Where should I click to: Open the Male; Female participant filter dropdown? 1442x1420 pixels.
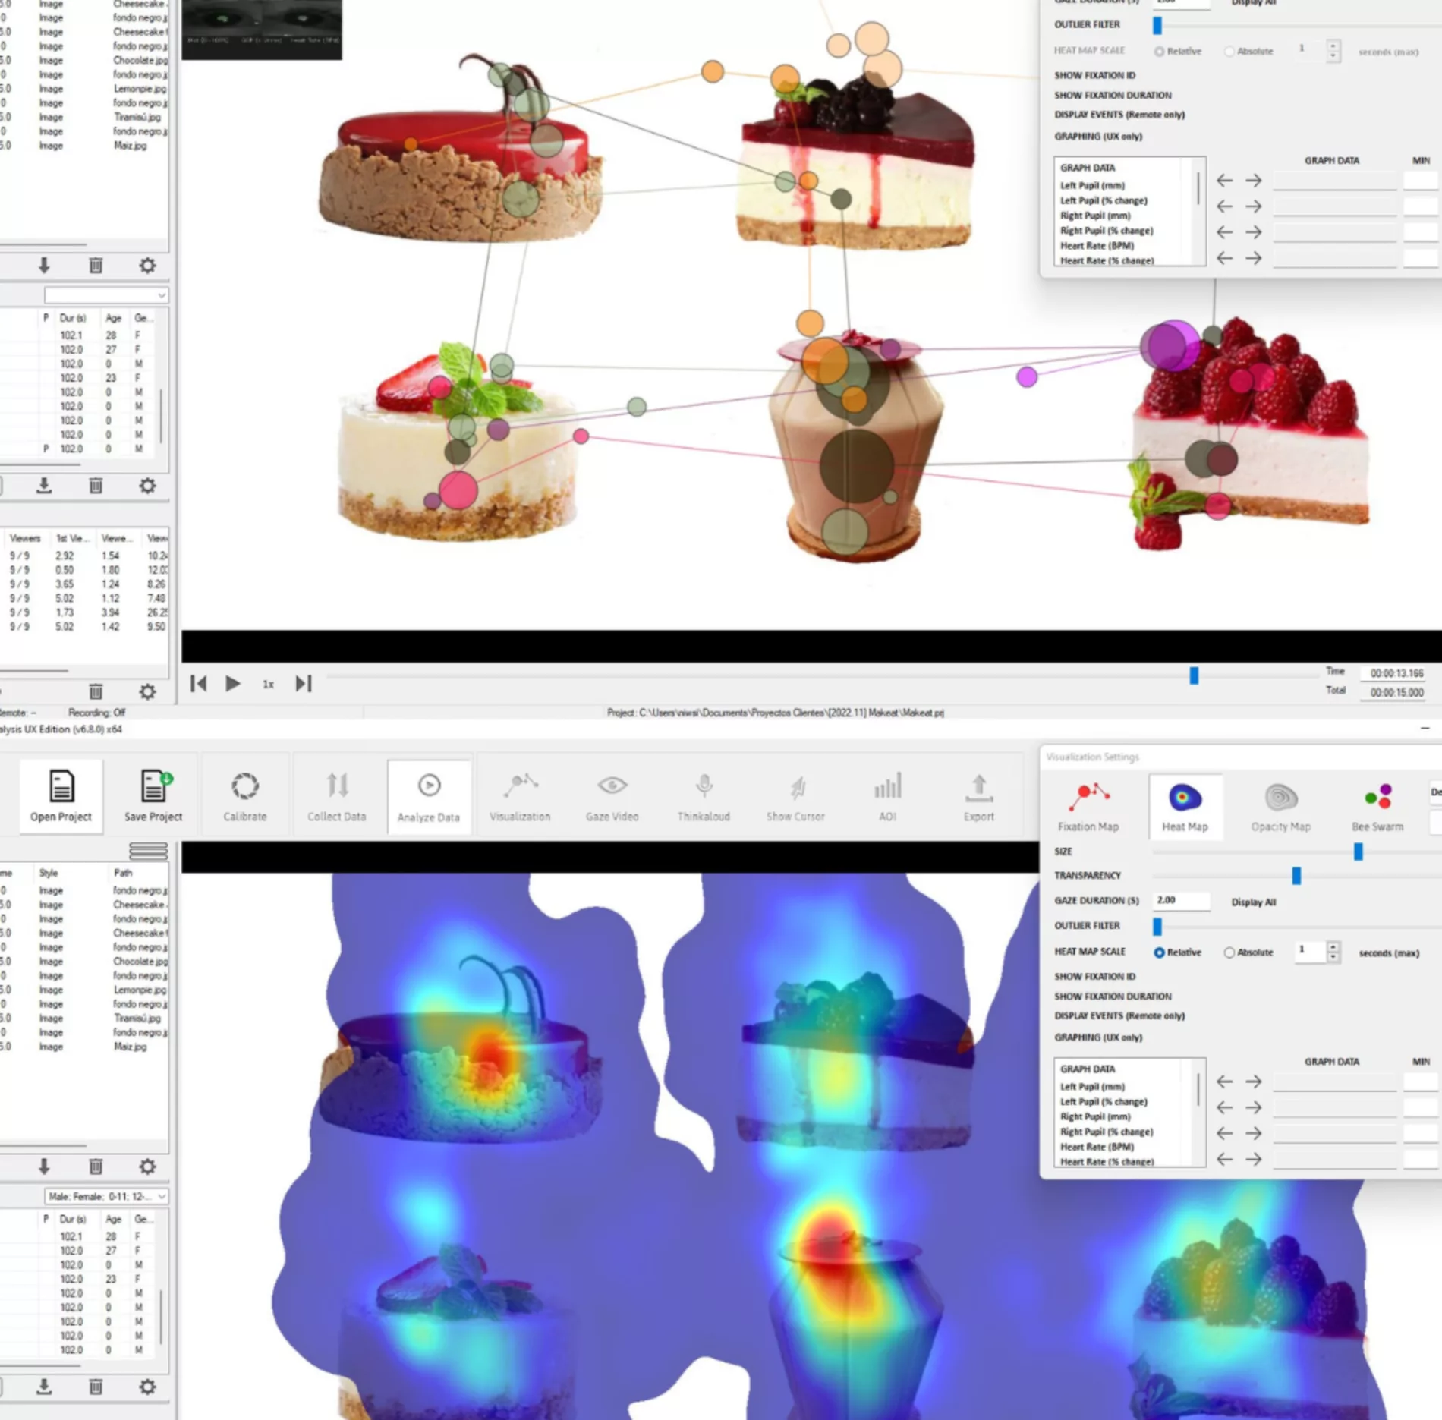point(106,1196)
